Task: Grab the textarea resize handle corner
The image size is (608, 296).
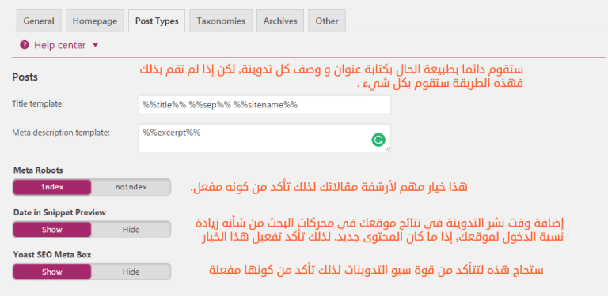Action: pos(387,149)
